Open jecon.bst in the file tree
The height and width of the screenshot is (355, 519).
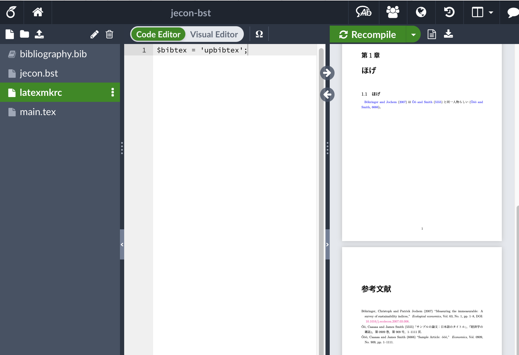click(x=60, y=73)
